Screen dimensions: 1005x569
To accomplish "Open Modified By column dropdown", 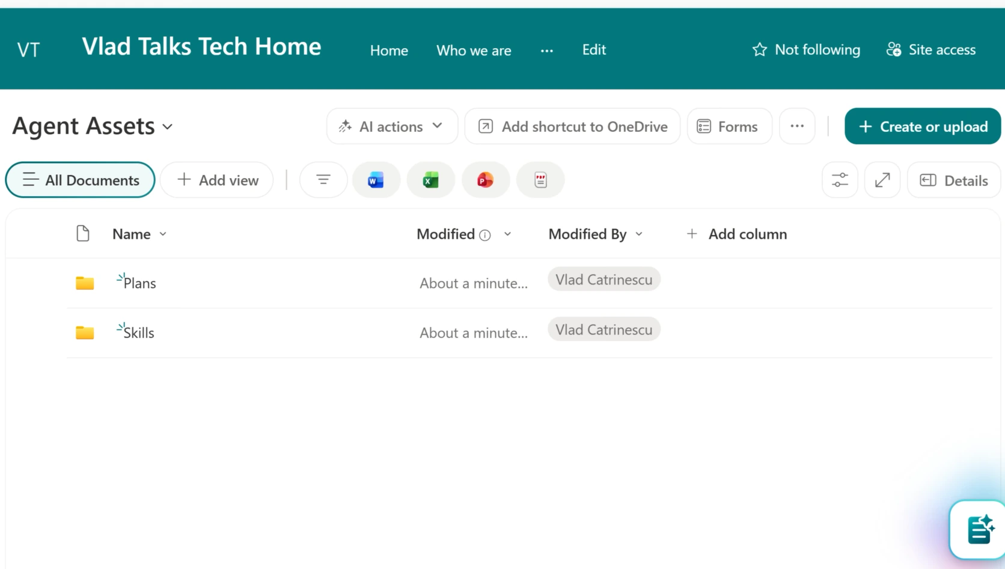I will click(x=596, y=234).
